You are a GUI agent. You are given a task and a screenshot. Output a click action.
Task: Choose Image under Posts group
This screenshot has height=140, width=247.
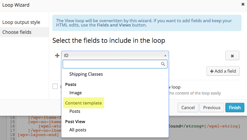coord(75,93)
